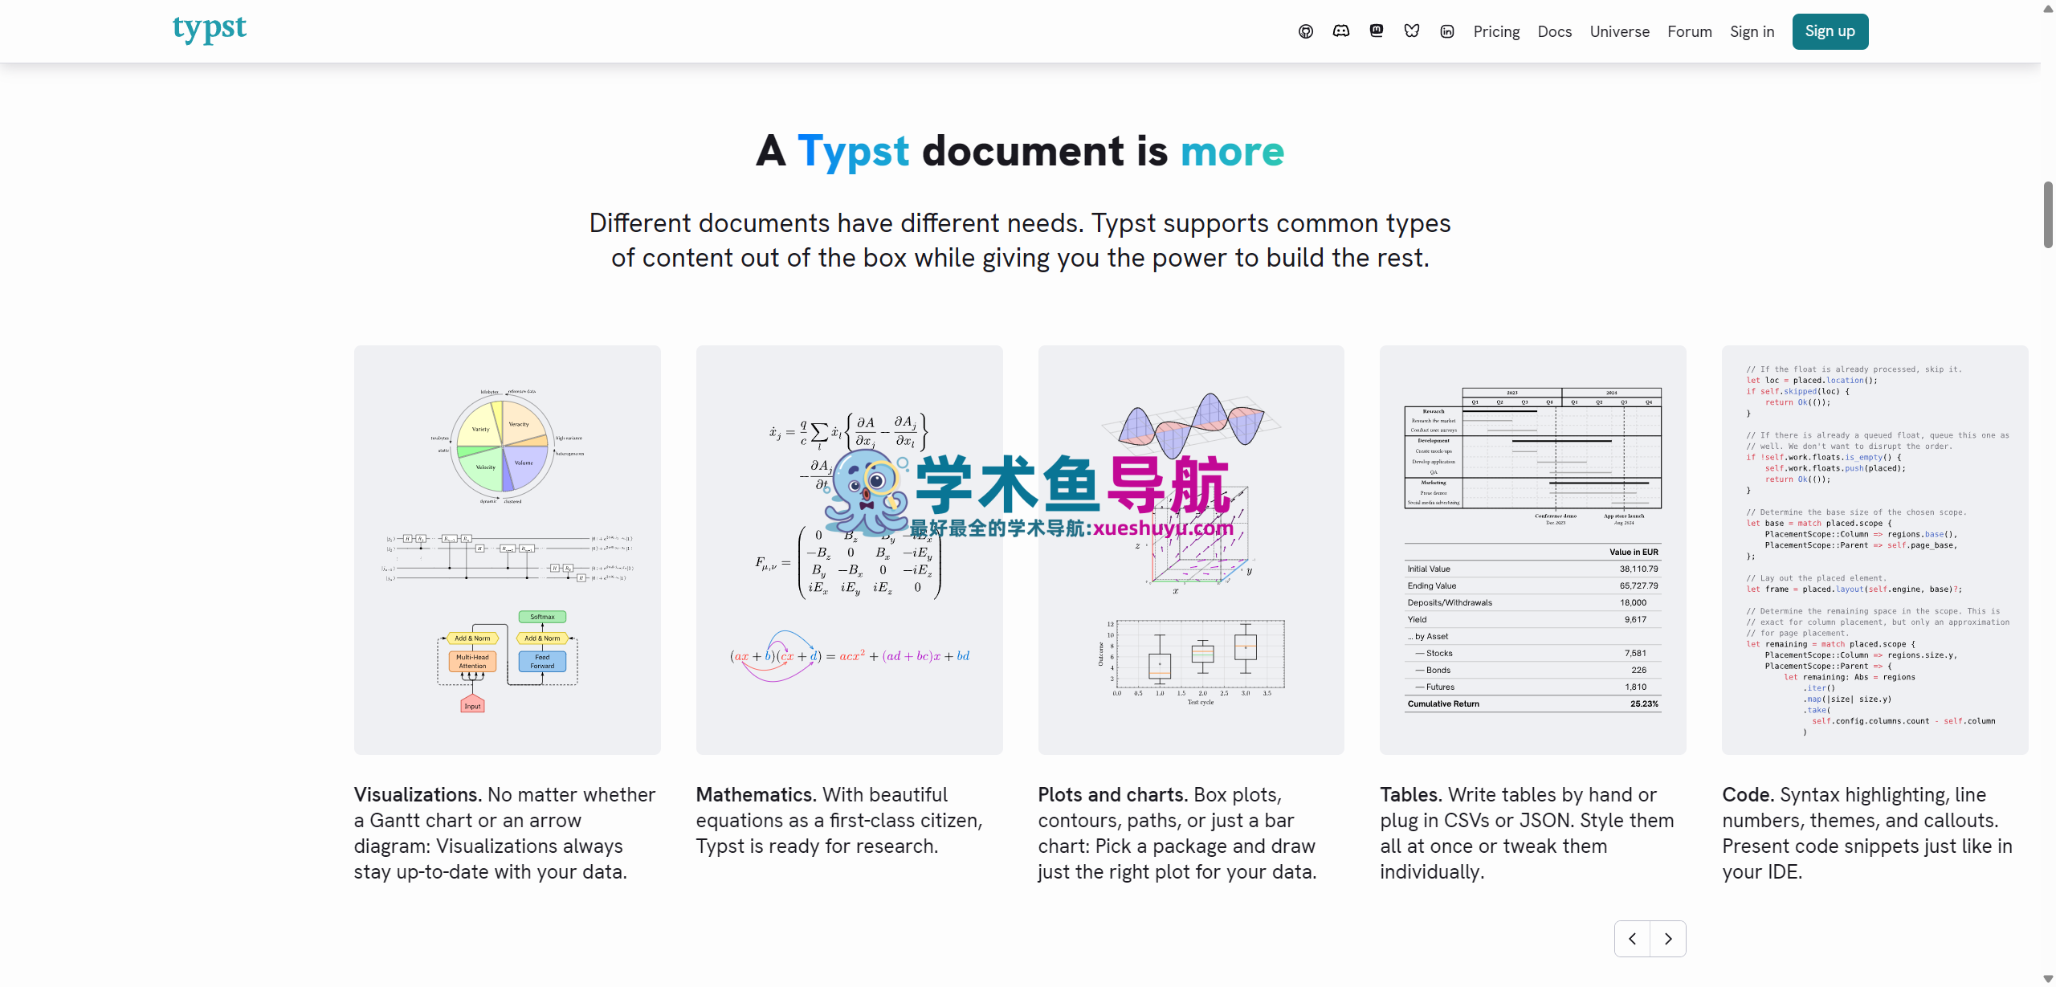Go to previous carousel slide arrow

[1632, 938]
